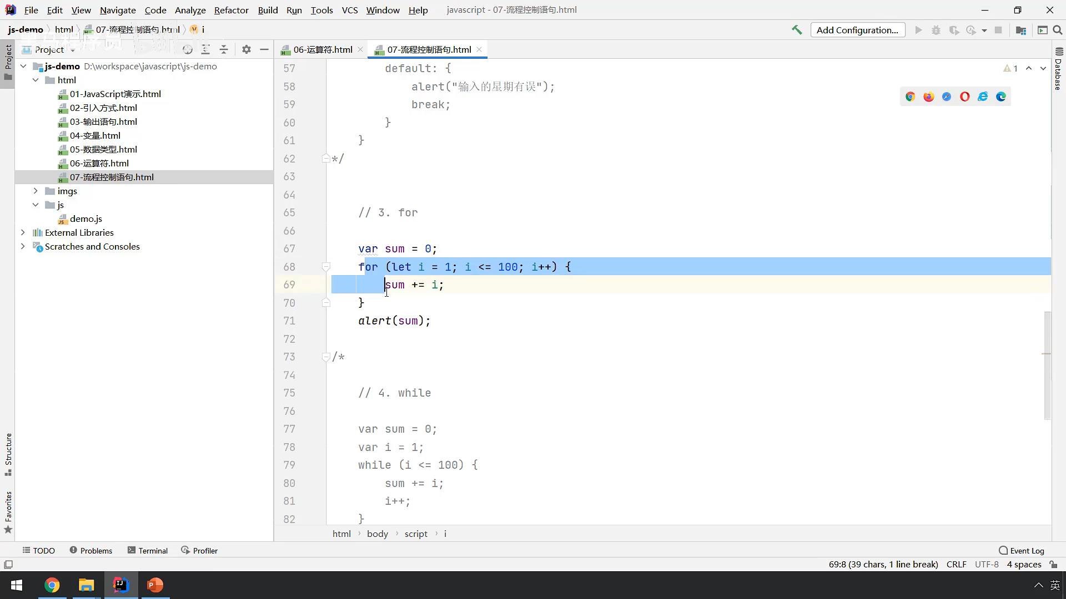1066x599 pixels.
Task: Expand External Libraries node
Action: click(23, 232)
